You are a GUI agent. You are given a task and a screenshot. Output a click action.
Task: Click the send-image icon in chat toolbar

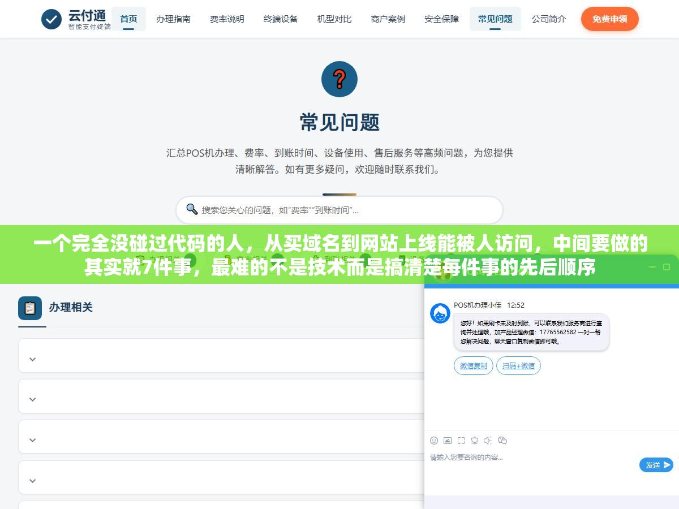point(448,440)
